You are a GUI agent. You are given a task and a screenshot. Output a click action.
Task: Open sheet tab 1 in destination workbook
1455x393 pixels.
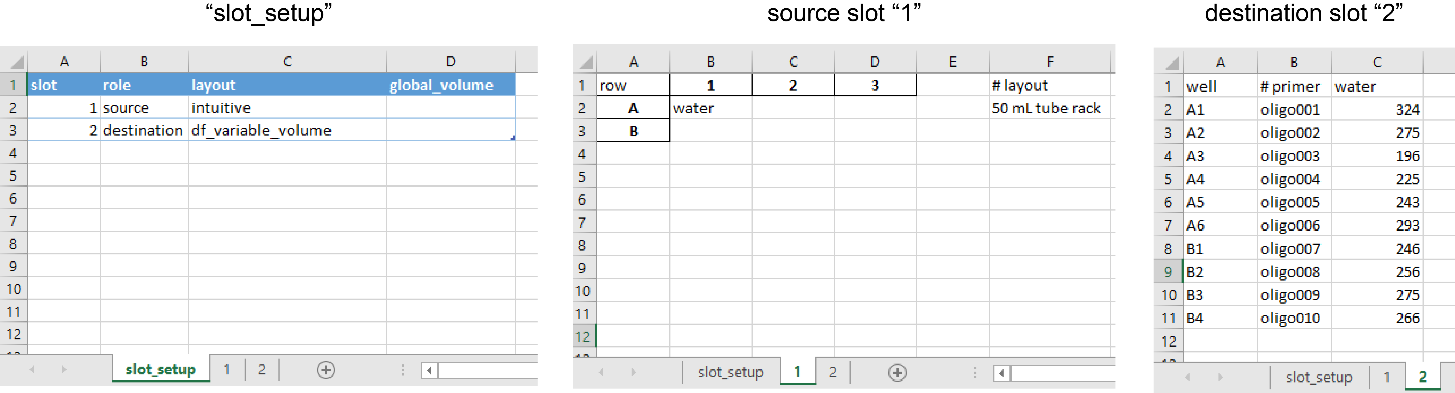click(1387, 377)
